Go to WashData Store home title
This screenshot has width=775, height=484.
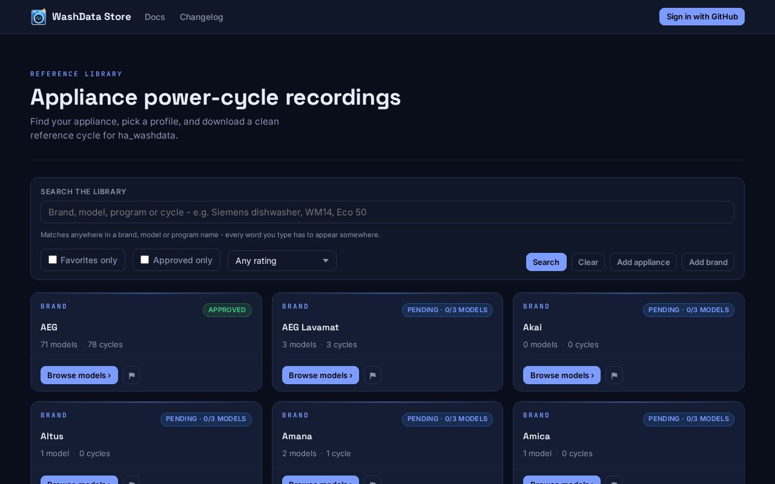91,17
